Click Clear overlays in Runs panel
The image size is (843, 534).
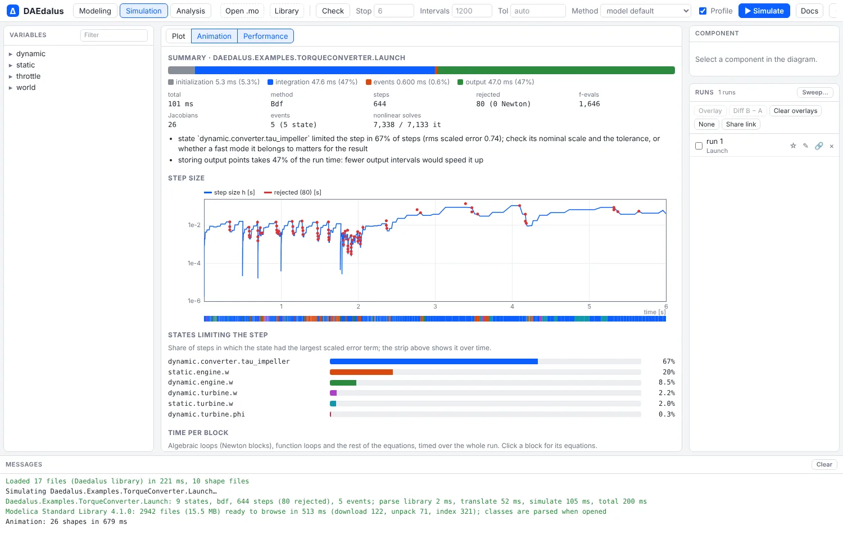795,111
